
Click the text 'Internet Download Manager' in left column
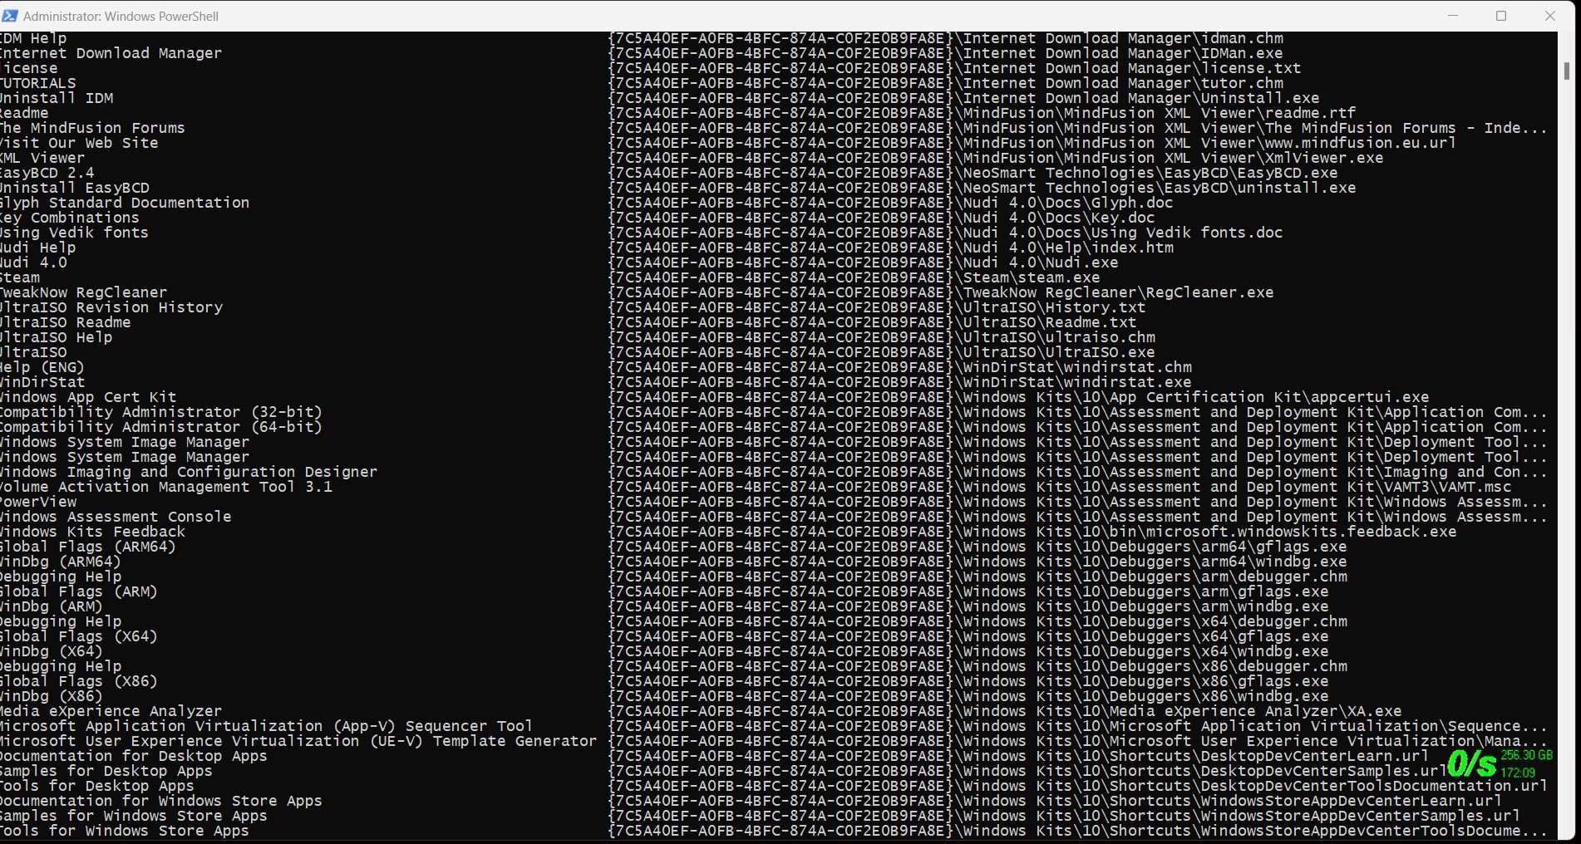[111, 53]
